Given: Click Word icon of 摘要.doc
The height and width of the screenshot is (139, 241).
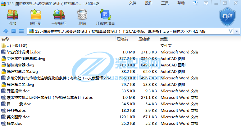Looking at the screenshot, I should (3, 124).
